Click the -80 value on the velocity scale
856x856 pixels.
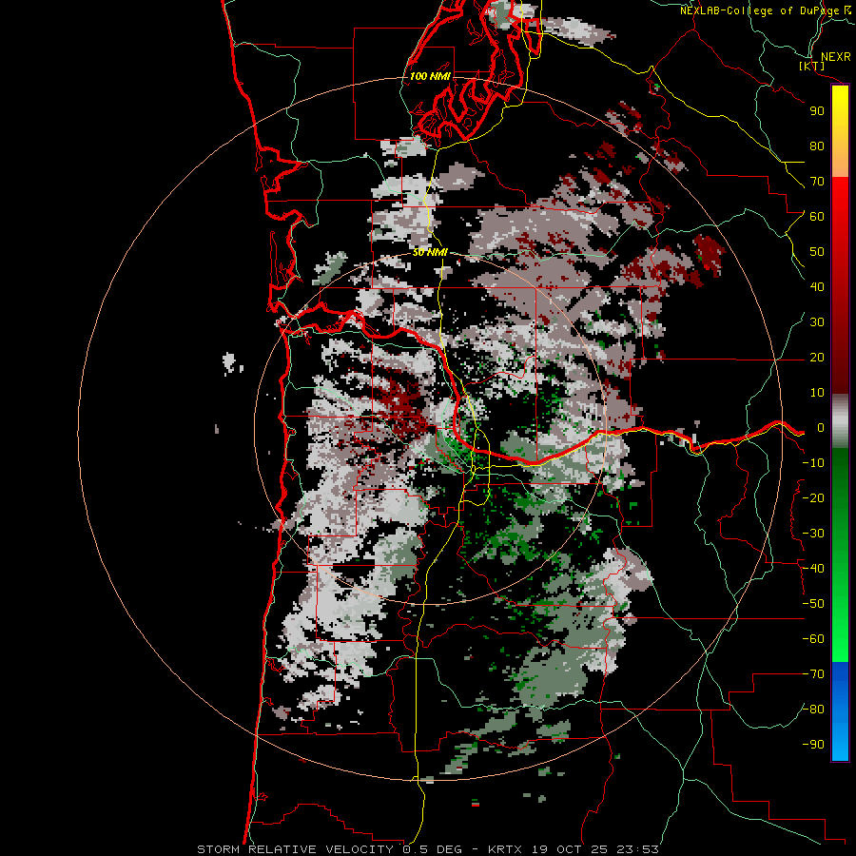tap(813, 710)
